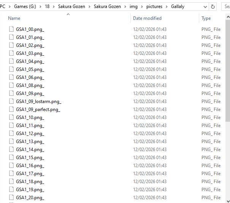Click the file icon of GSA1_08.png_

point(11,85)
